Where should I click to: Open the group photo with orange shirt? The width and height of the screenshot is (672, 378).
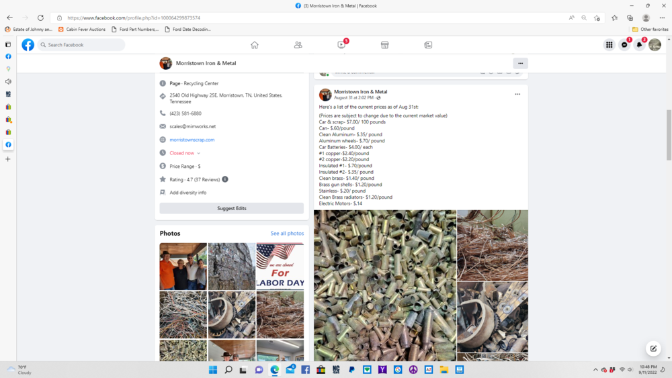(183, 267)
